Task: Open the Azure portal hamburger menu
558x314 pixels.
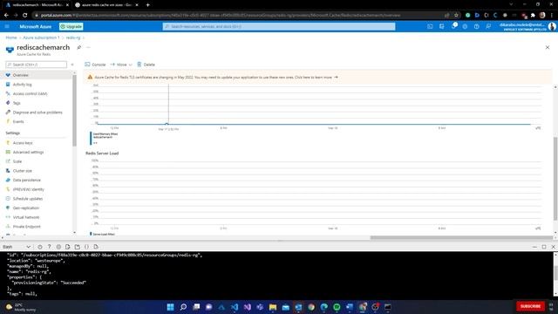Action: (x=7, y=26)
